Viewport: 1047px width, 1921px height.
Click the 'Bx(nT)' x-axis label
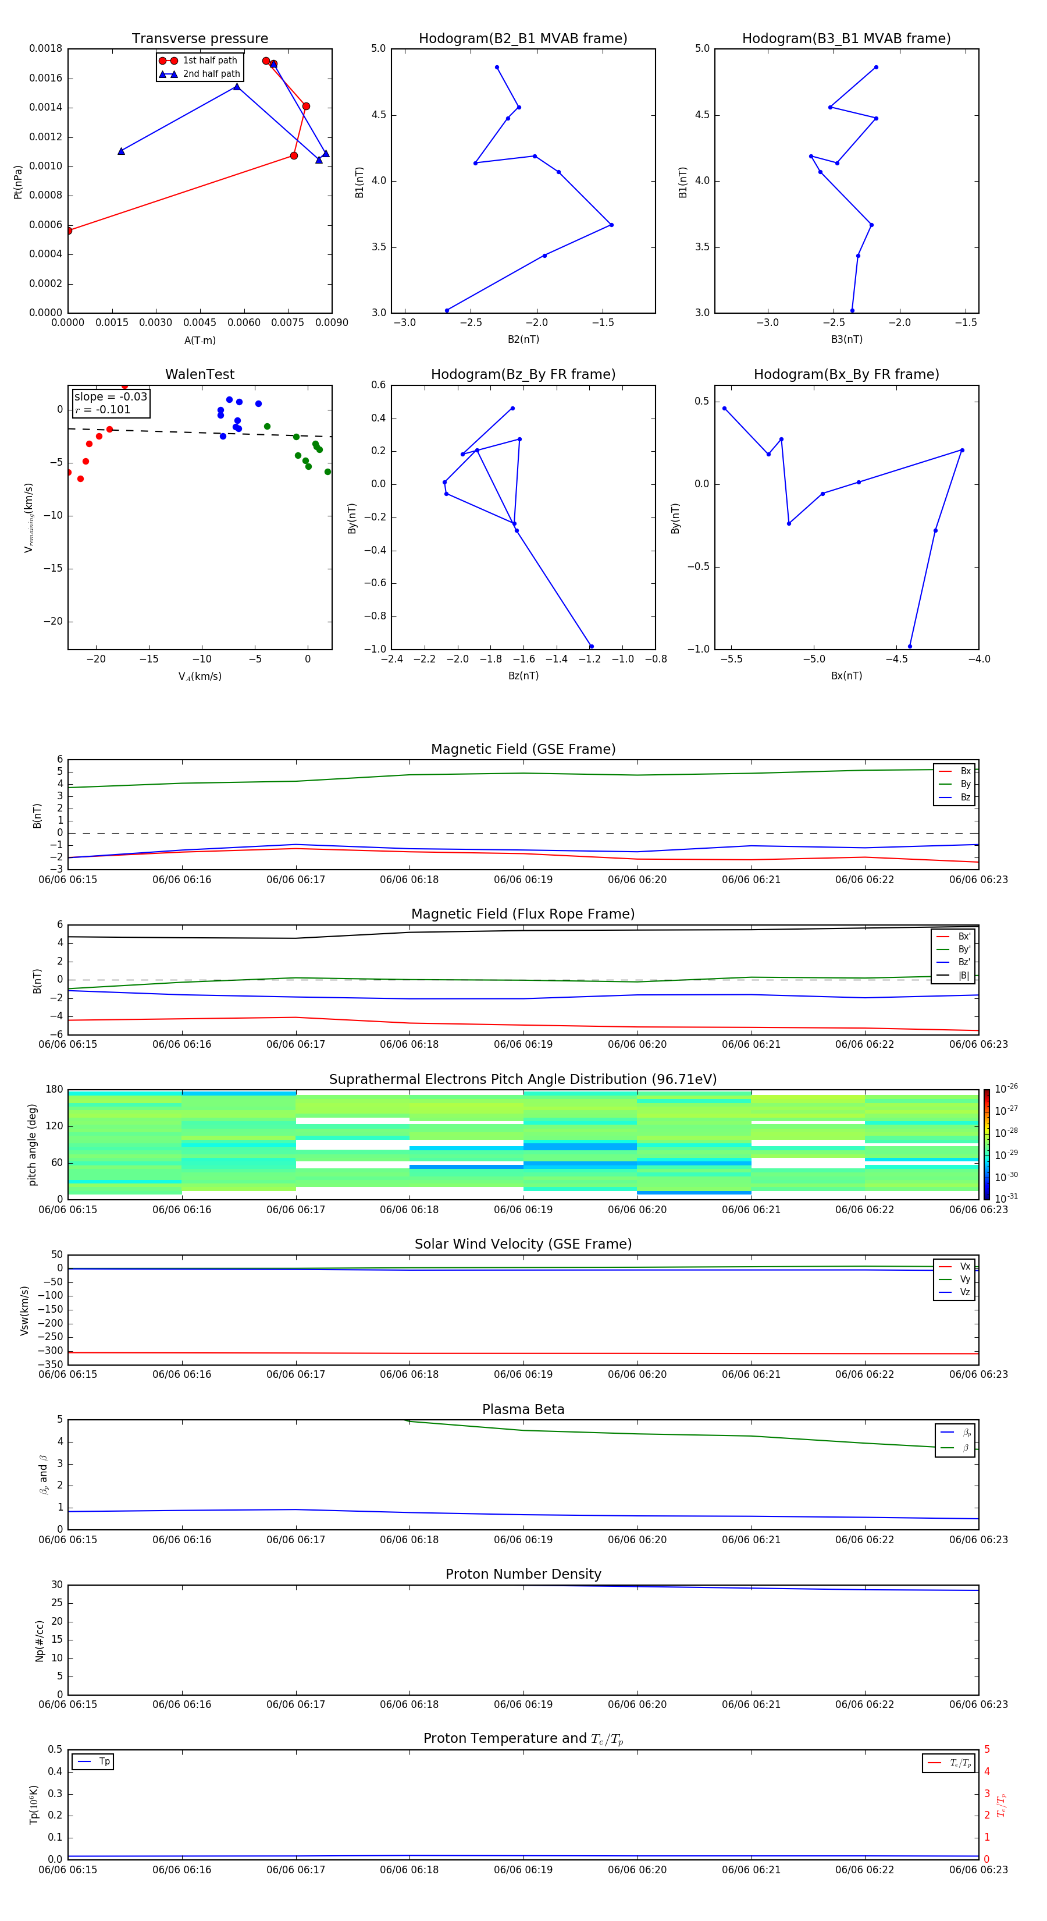(846, 676)
